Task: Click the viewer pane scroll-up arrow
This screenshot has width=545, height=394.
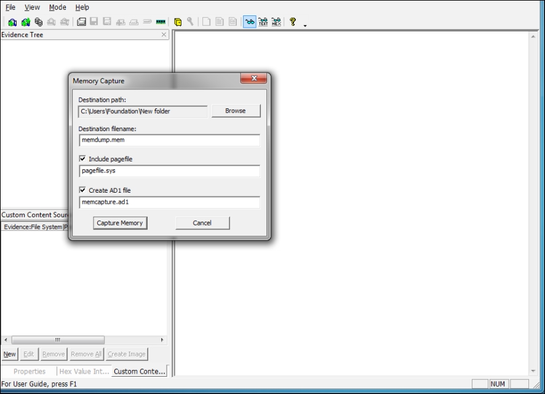Action: pos(533,36)
